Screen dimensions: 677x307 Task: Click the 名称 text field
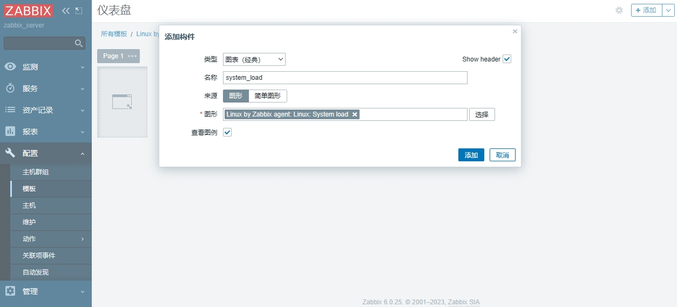tap(345, 78)
